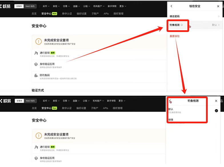Open the 总览 tab in upper screenshot
Screen dimensions: 224x167
click(x=34, y=14)
